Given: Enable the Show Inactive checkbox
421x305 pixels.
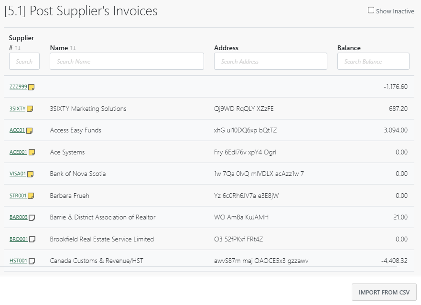Looking at the screenshot, I should coord(370,10).
